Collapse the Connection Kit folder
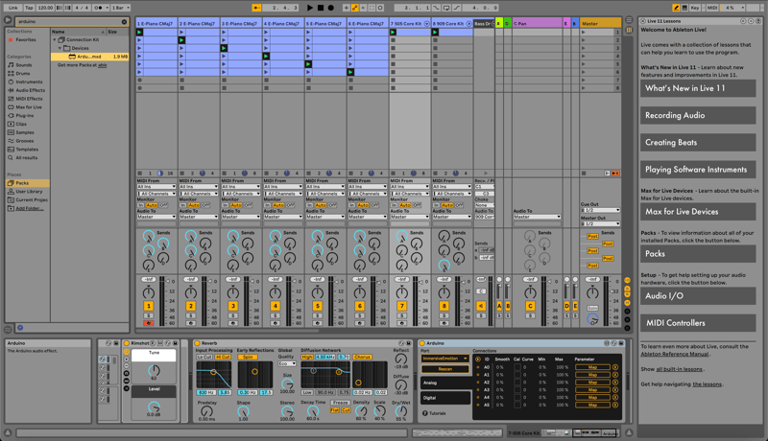The image size is (768, 441). point(57,40)
